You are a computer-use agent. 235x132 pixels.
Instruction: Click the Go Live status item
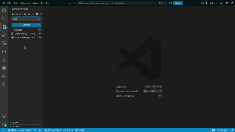tap(223, 130)
